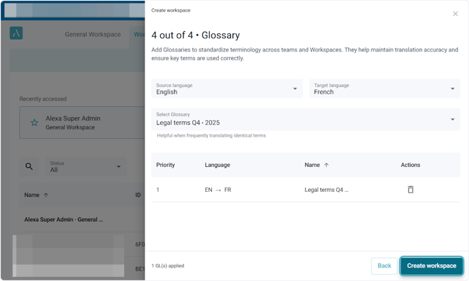Expand the Select Glossary dropdown
This screenshot has width=469, height=281.
305,119
